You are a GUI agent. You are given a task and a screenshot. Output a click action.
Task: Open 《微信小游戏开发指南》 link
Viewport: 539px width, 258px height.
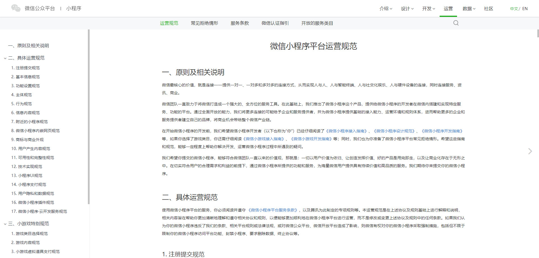pos(311,139)
